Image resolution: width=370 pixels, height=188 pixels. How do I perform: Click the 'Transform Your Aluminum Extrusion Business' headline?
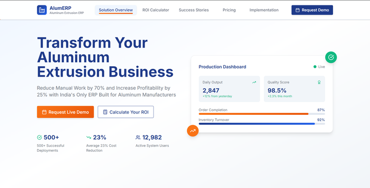tap(105, 57)
